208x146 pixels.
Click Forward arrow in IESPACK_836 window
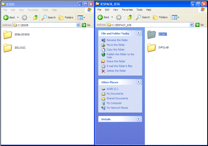[118, 17]
